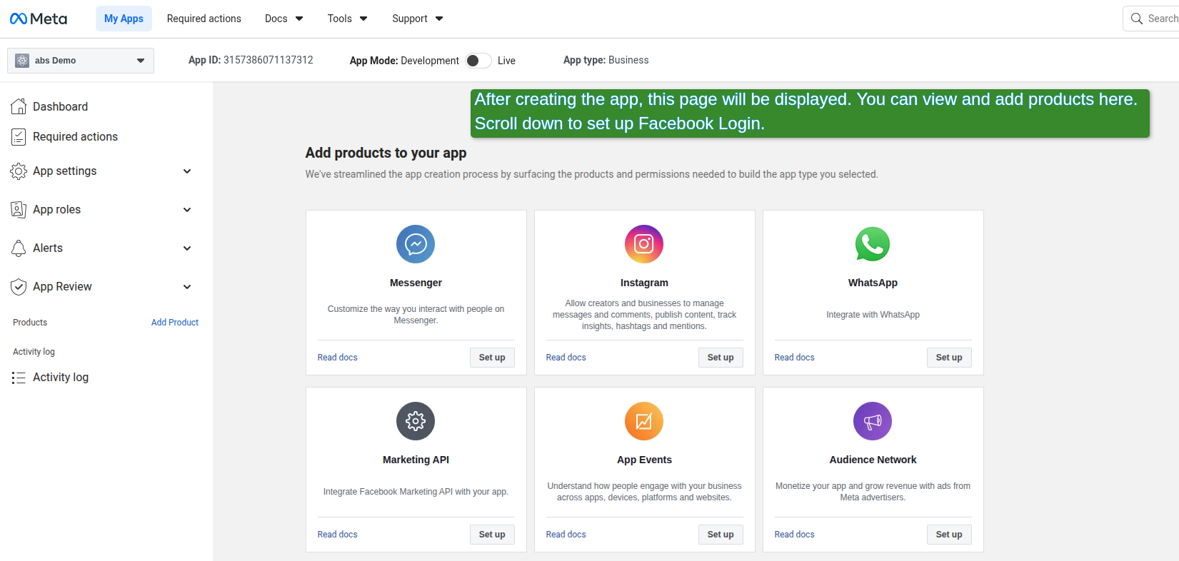
Task: Open the Docs menu
Action: [x=284, y=19]
